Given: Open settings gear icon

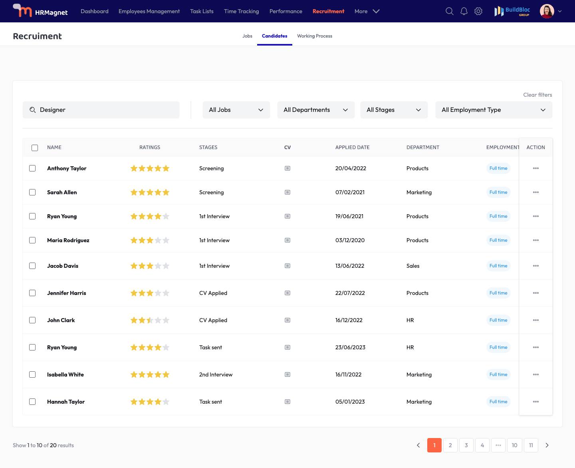Looking at the screenshot, I should coord(478,11).
